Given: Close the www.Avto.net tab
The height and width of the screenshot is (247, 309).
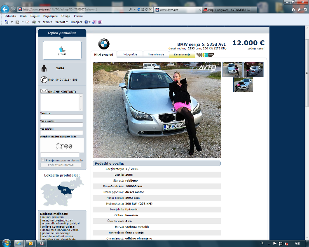Looking at the screenshot, I should tap(200, 9).
